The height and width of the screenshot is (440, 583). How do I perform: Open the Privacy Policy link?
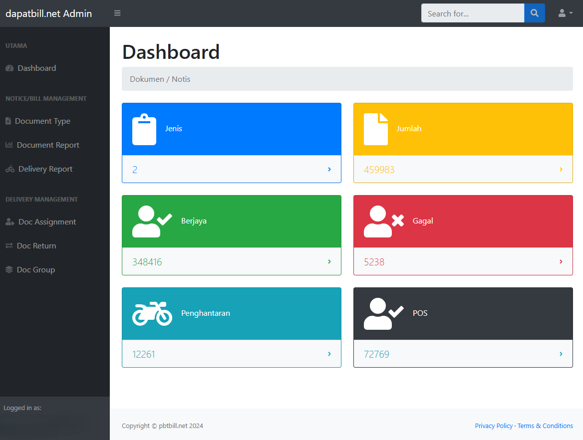click(x=494, y=426)
